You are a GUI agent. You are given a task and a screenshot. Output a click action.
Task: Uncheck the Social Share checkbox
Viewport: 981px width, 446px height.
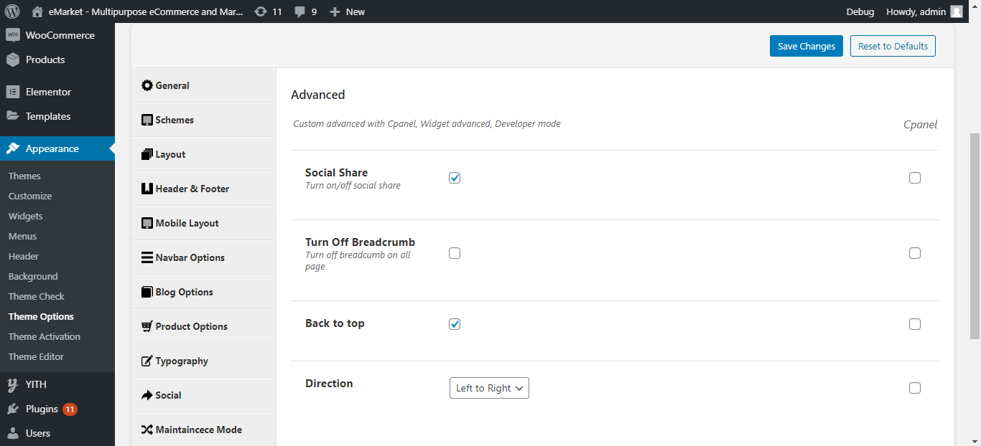(455, 178)
